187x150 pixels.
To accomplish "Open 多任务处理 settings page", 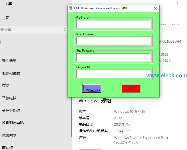I will [x=11, y=110].
